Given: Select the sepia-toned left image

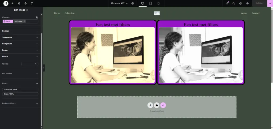Looking at the screenshot, I should tap(113, 55).
